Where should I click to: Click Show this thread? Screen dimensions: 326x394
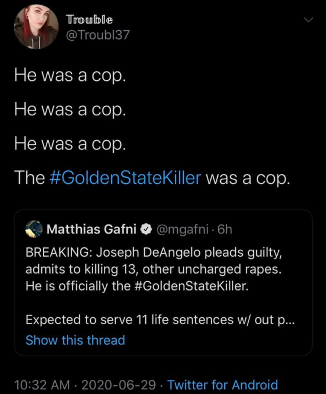(x=76, y=340)
